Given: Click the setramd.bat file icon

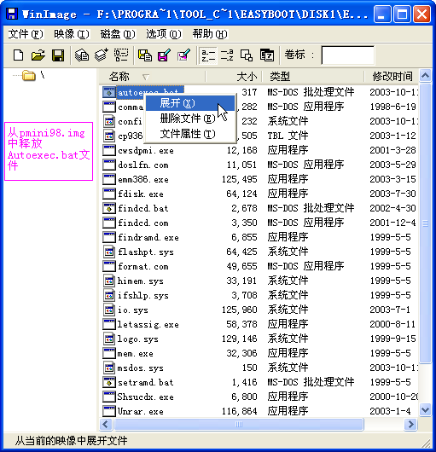Looking at the screenshot, I should (108, 383).
